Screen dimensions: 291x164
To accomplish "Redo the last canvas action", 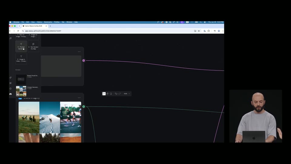I will pos(119,94).
